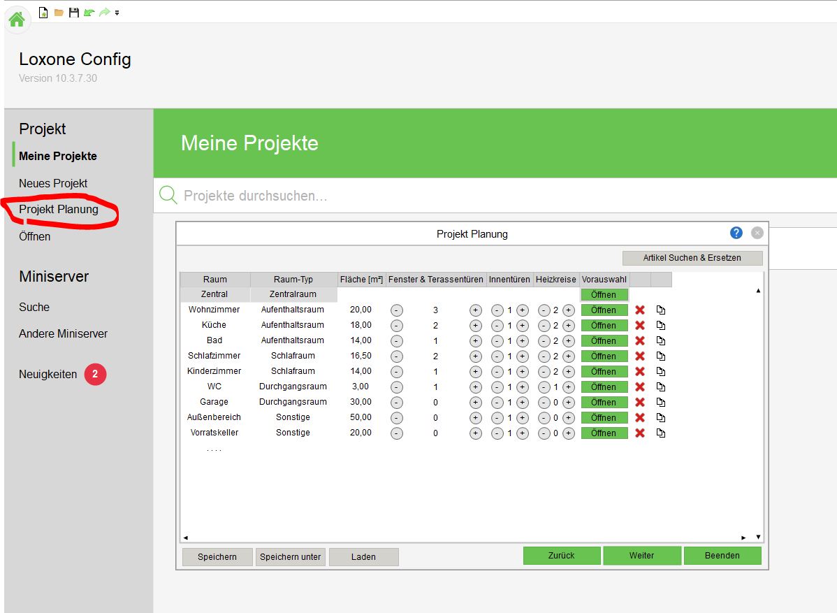The height and width of the screenshot is (613, 837).
Task: Delete the Wohnzimmer row with red X
Action: [640, 310]
